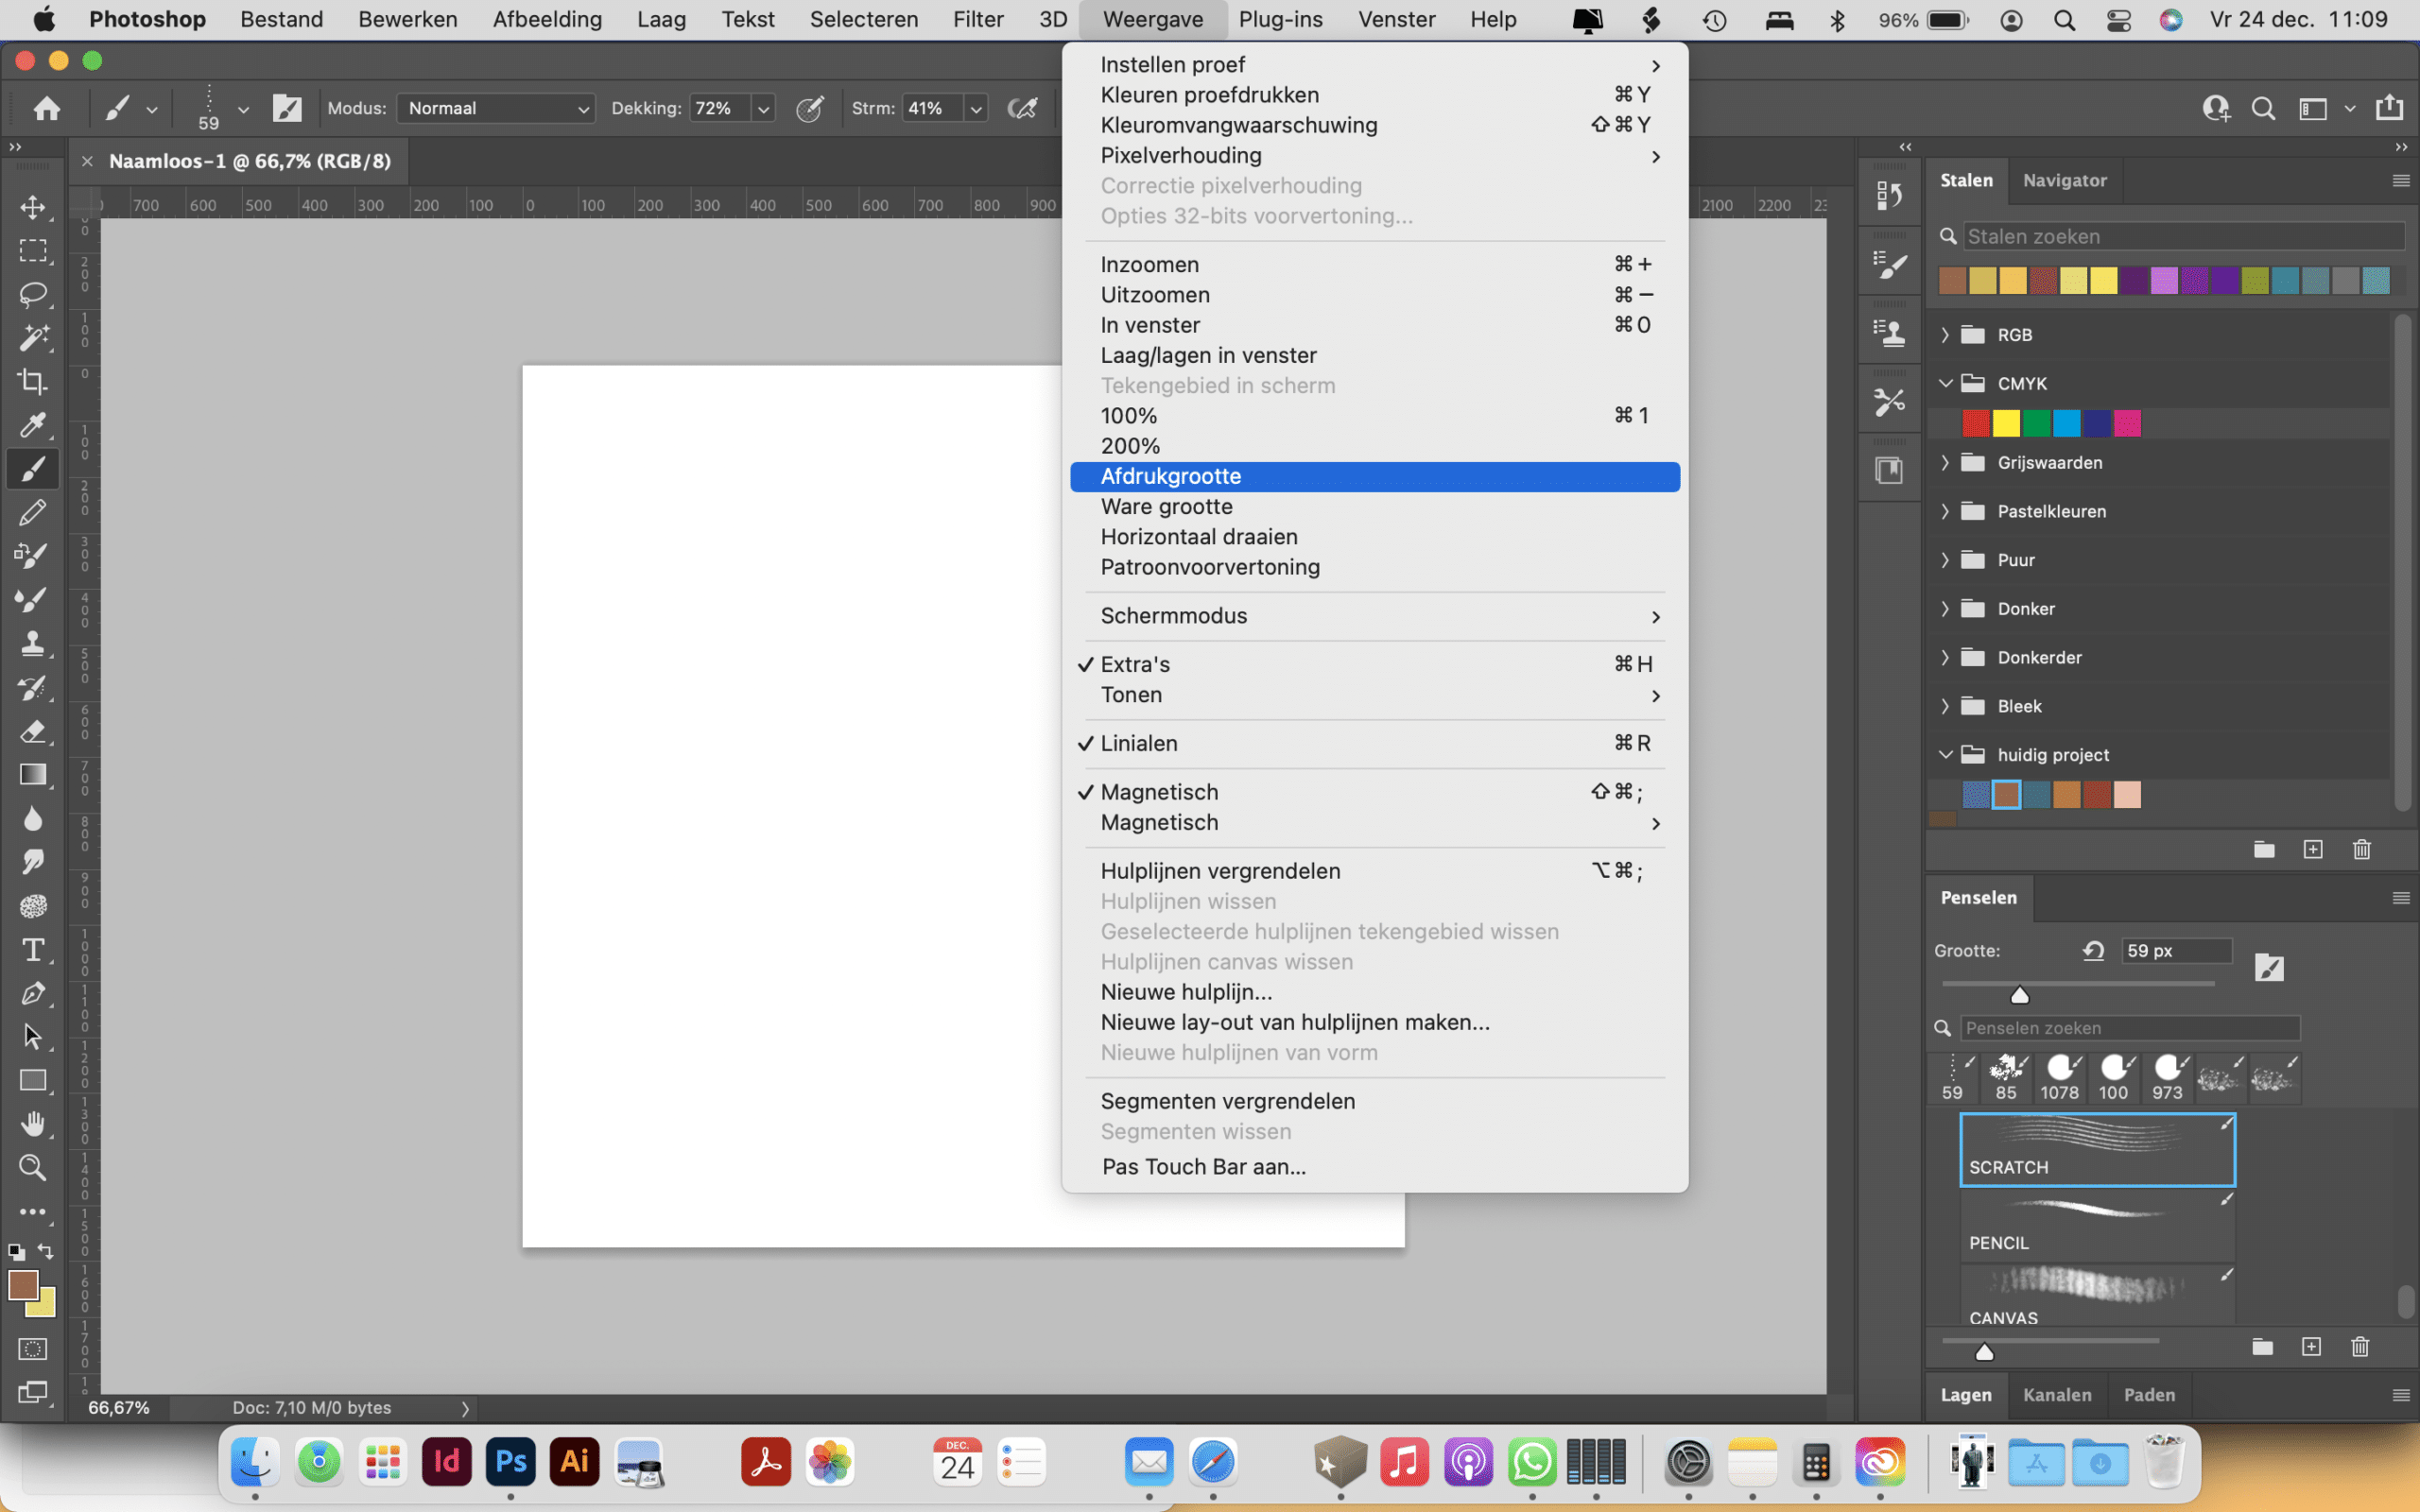
Task: Open brush settings panel icon in options bar
Action: [x=287, y=108]
